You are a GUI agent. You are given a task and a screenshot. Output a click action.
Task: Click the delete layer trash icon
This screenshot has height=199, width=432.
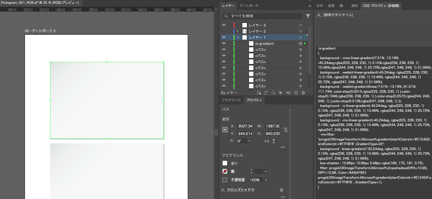click(303, 93)
